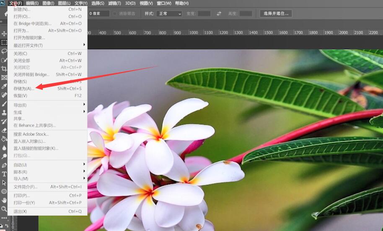Choose 置入嵌入对象(L)... menu entry
The height and width of the screenshot is (231, 383).
tap(48, 141)
